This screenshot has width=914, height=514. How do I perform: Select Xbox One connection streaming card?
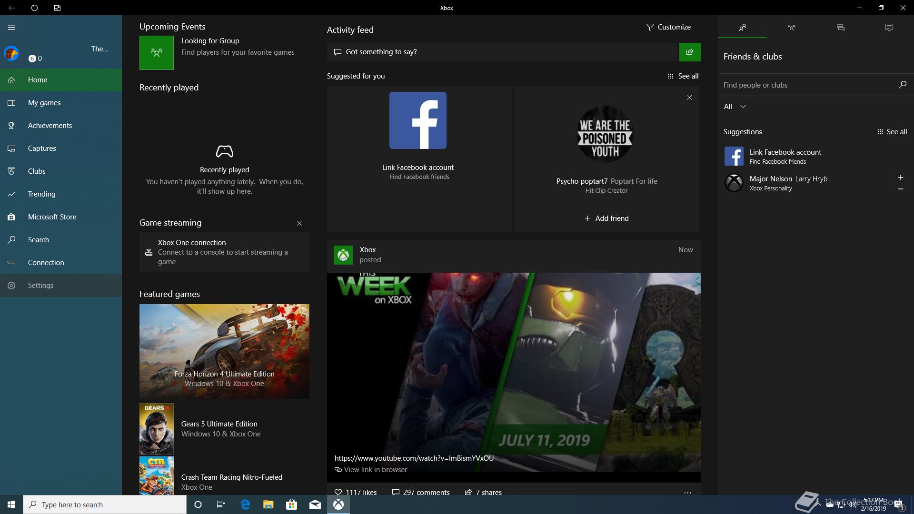tap(224, 252)
